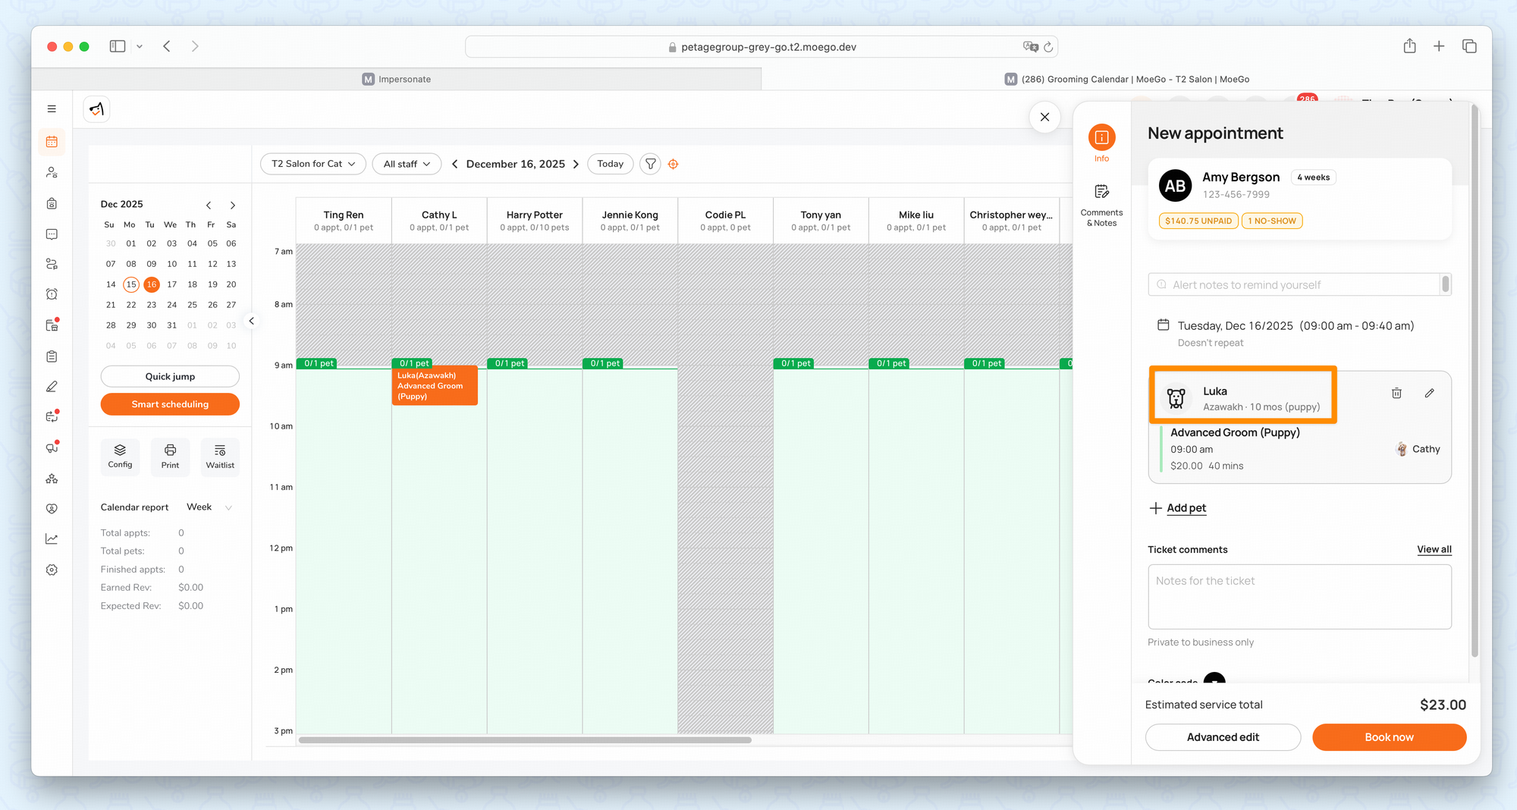The width and height of the screenshot is (1517, 810).
Task: Open Comments & Notes panel
Action: pos(1101,205)
